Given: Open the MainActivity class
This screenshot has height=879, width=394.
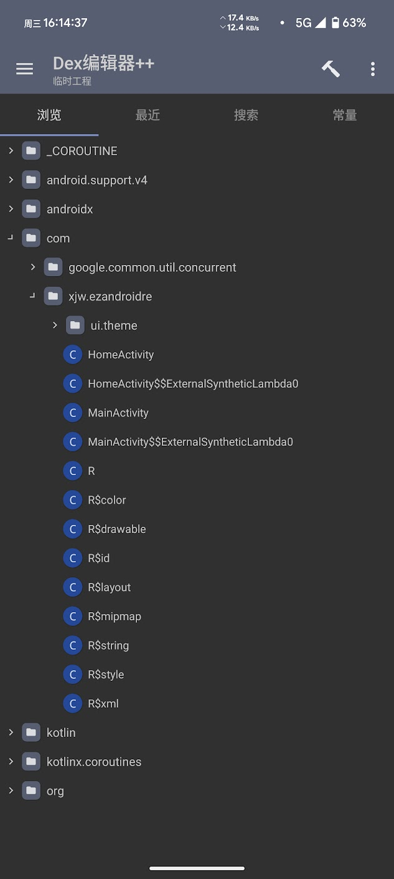Looking at the screenshot, I should click(118, 413).
